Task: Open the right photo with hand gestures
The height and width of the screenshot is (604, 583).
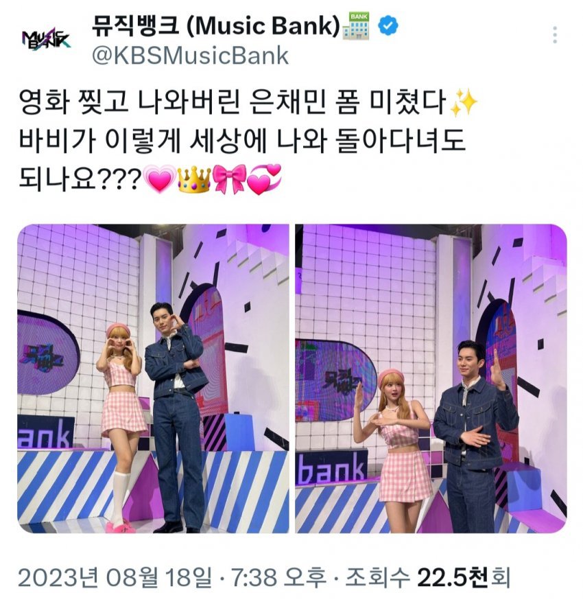Action: pos(431,379)
